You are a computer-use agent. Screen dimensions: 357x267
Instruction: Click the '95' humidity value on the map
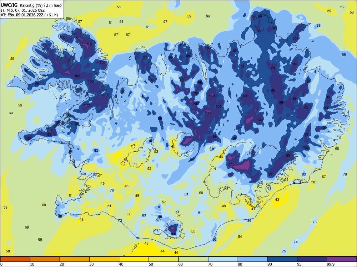click(x=60, y=216)
